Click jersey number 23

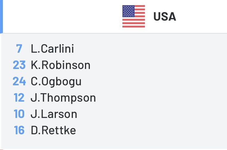19,65
